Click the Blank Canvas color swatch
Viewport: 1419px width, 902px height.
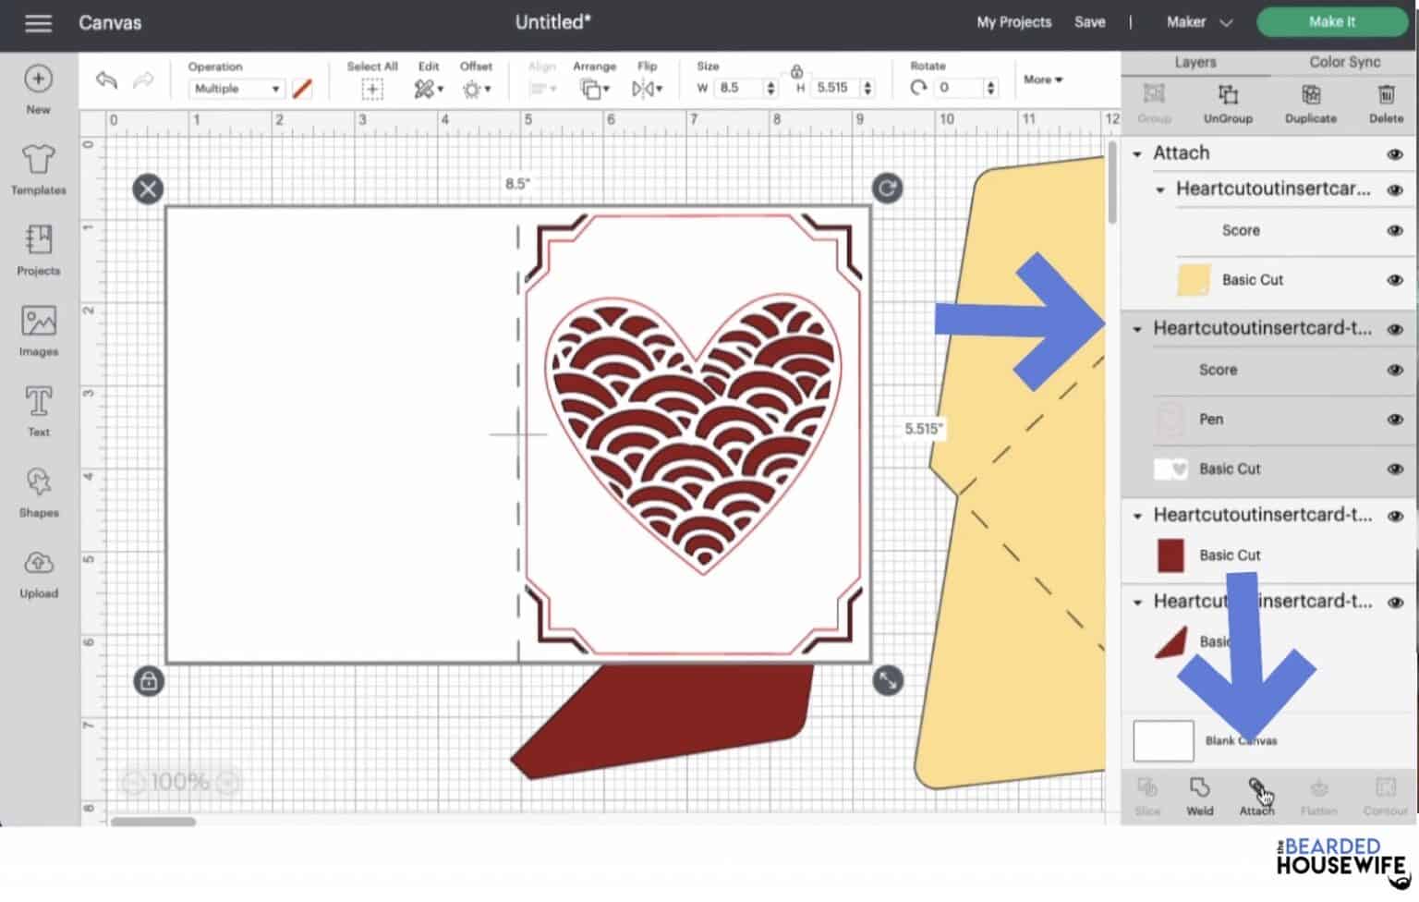(1162, 740)
